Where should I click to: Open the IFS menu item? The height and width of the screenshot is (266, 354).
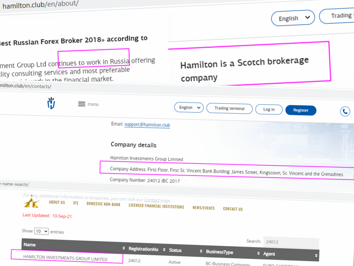point(76,203)
